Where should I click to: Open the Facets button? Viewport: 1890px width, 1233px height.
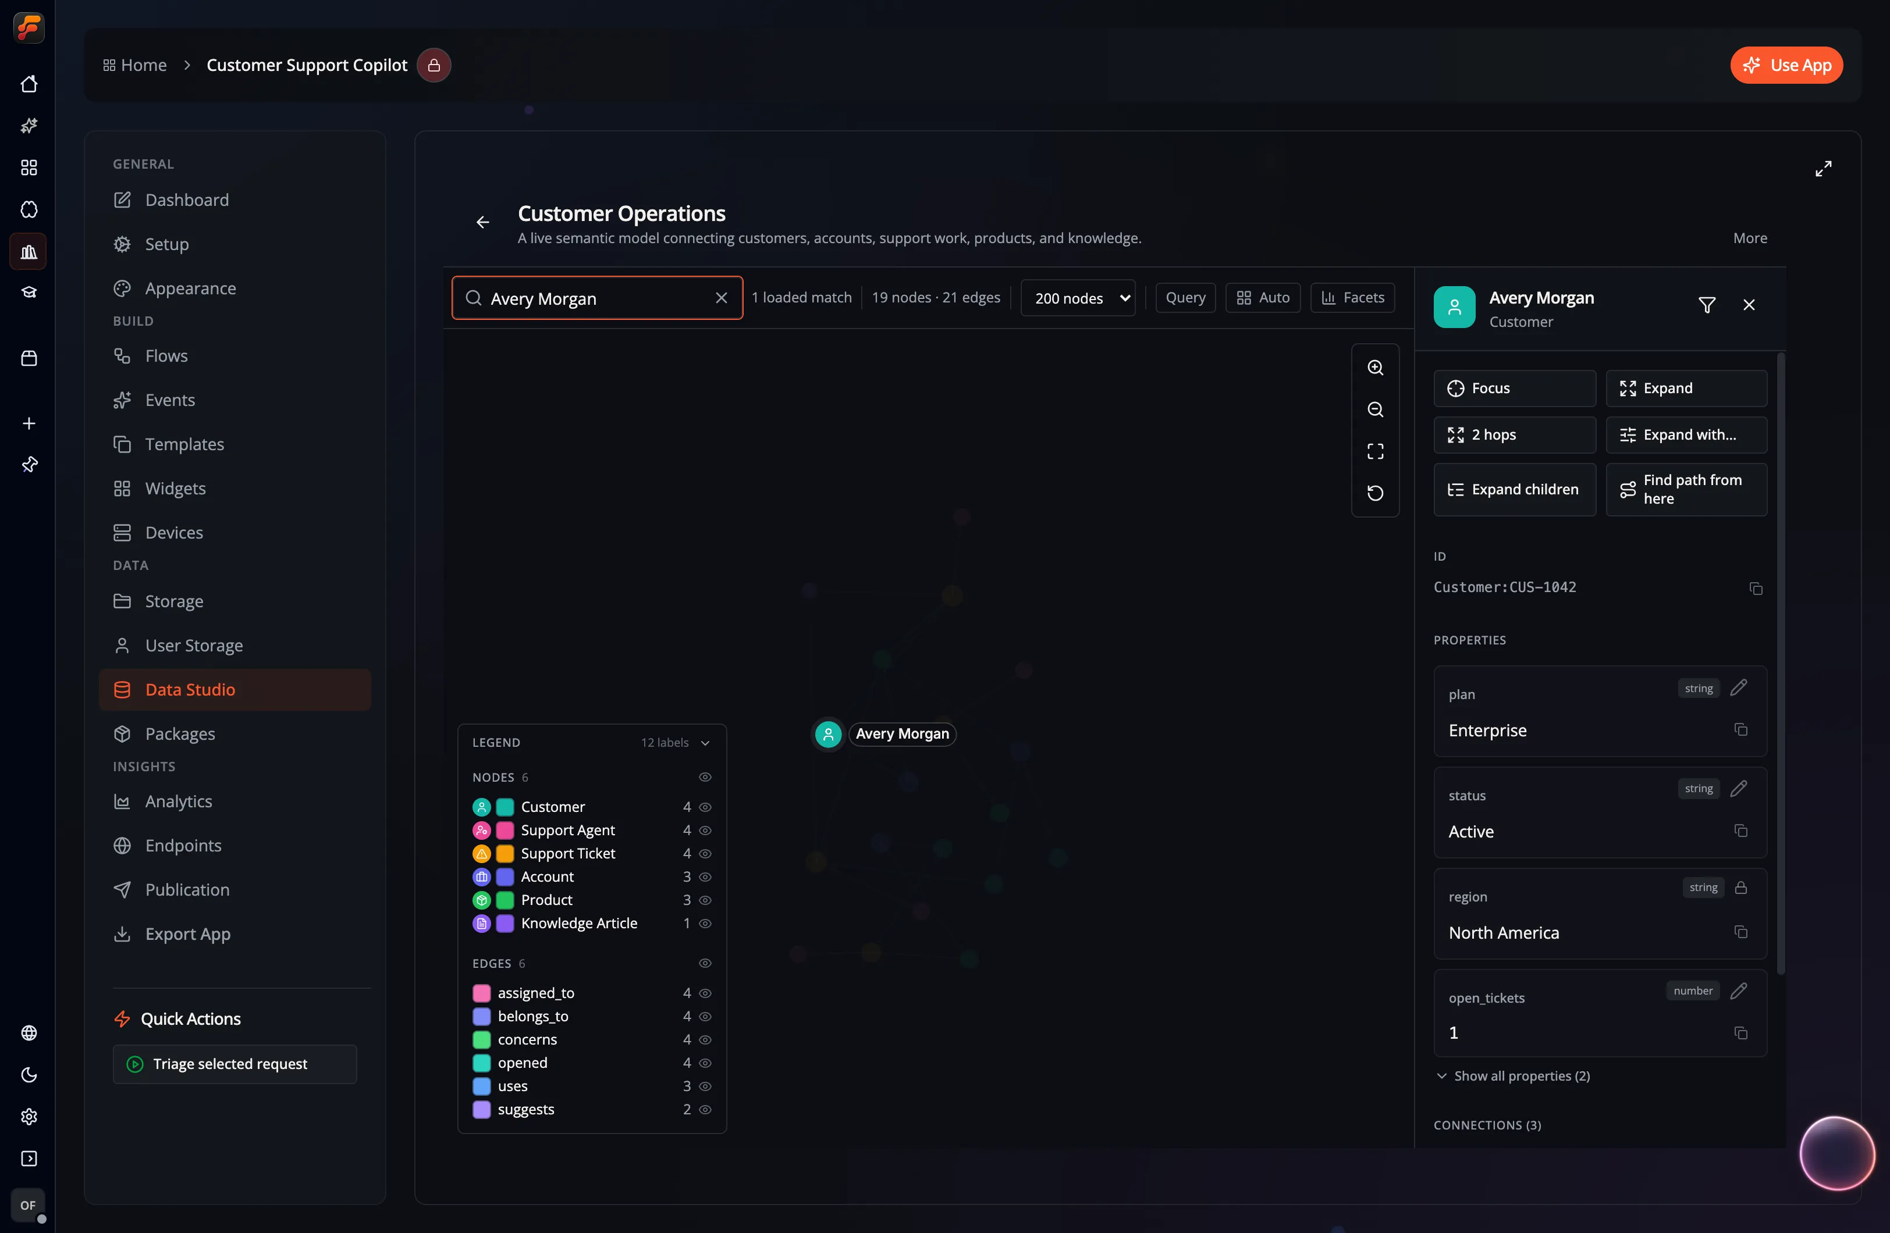click(x=1352, y=298)
